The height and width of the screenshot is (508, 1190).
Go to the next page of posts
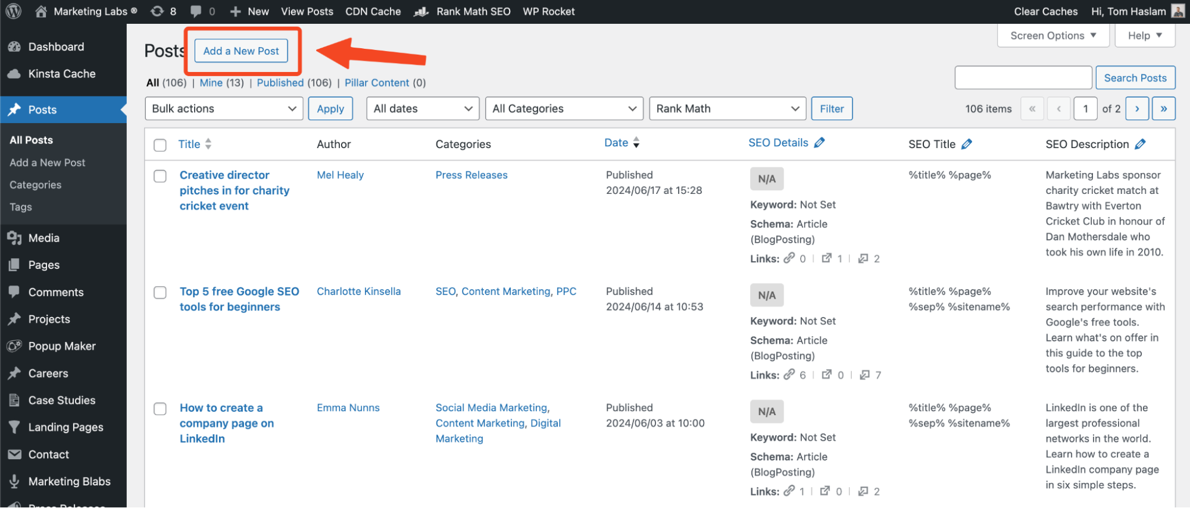pyautogui.click(x=1137, y=108)
